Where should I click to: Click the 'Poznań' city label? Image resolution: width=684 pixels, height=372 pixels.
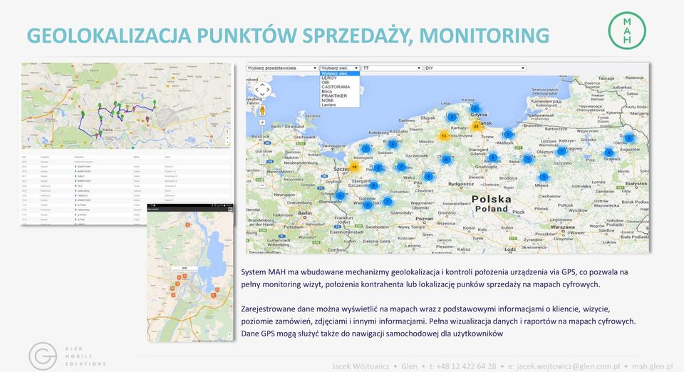[x=424, y=218]
